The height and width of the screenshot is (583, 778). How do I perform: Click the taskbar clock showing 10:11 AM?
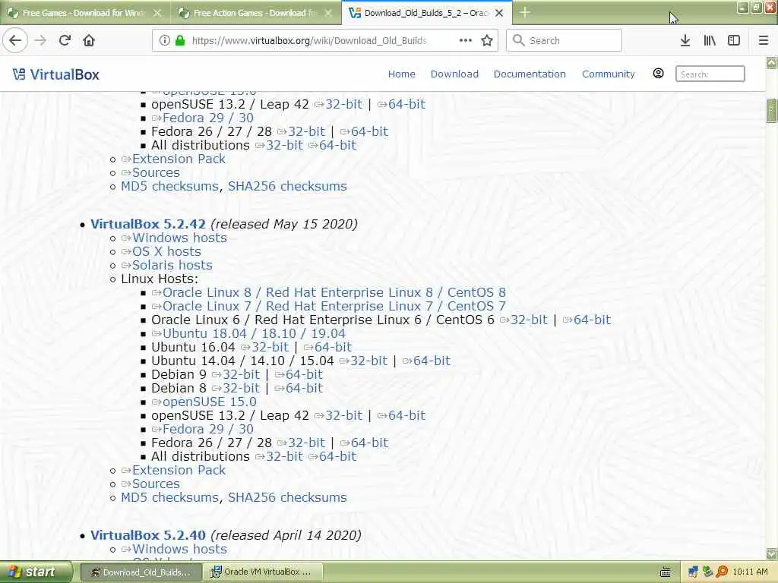750,572
